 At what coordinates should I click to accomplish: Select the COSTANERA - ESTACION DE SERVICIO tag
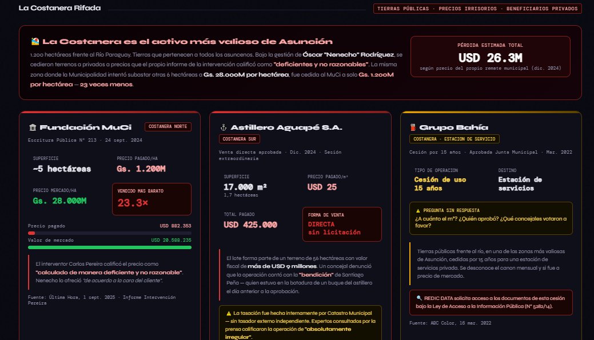pyautogui.click(x=454, y=139)
